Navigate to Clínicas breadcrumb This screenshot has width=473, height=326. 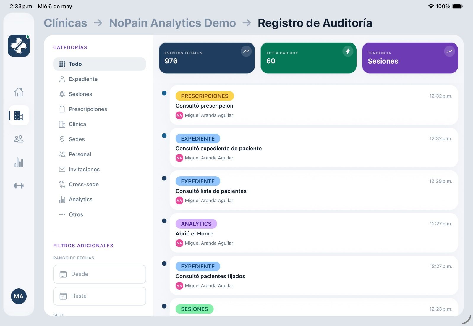tap(66, 23)
